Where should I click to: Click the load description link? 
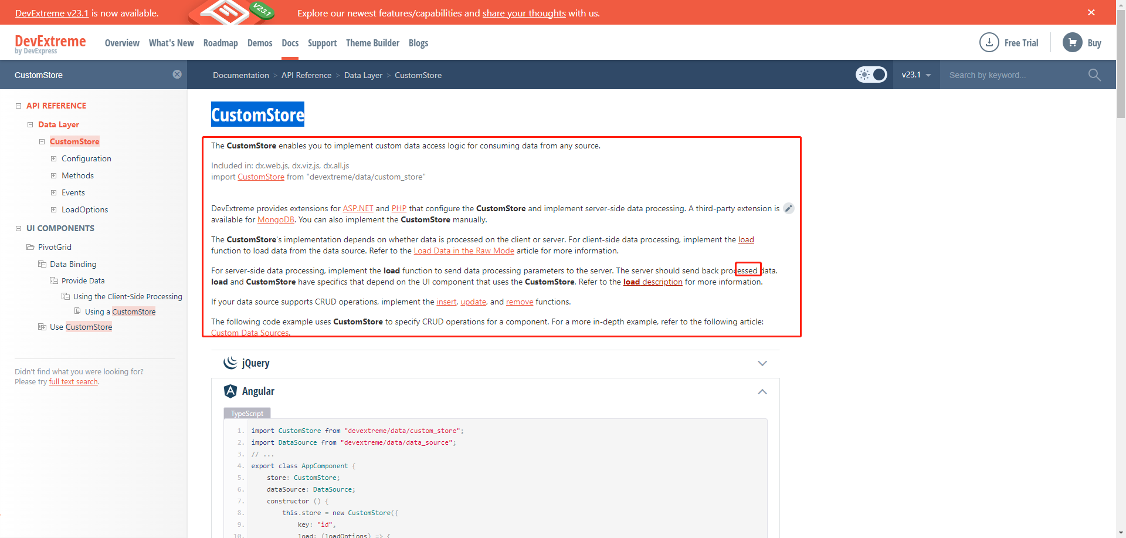[x=653, y=282]
